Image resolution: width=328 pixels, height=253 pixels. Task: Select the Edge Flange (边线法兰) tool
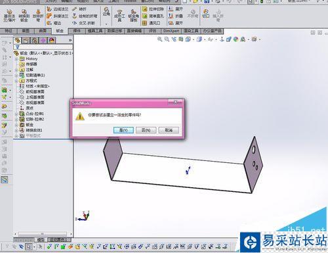click(58, 9)
